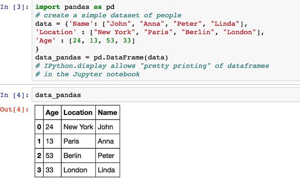The image size is (300, 179).
Task: Select the New York table cell
Action: coord(78,127)
